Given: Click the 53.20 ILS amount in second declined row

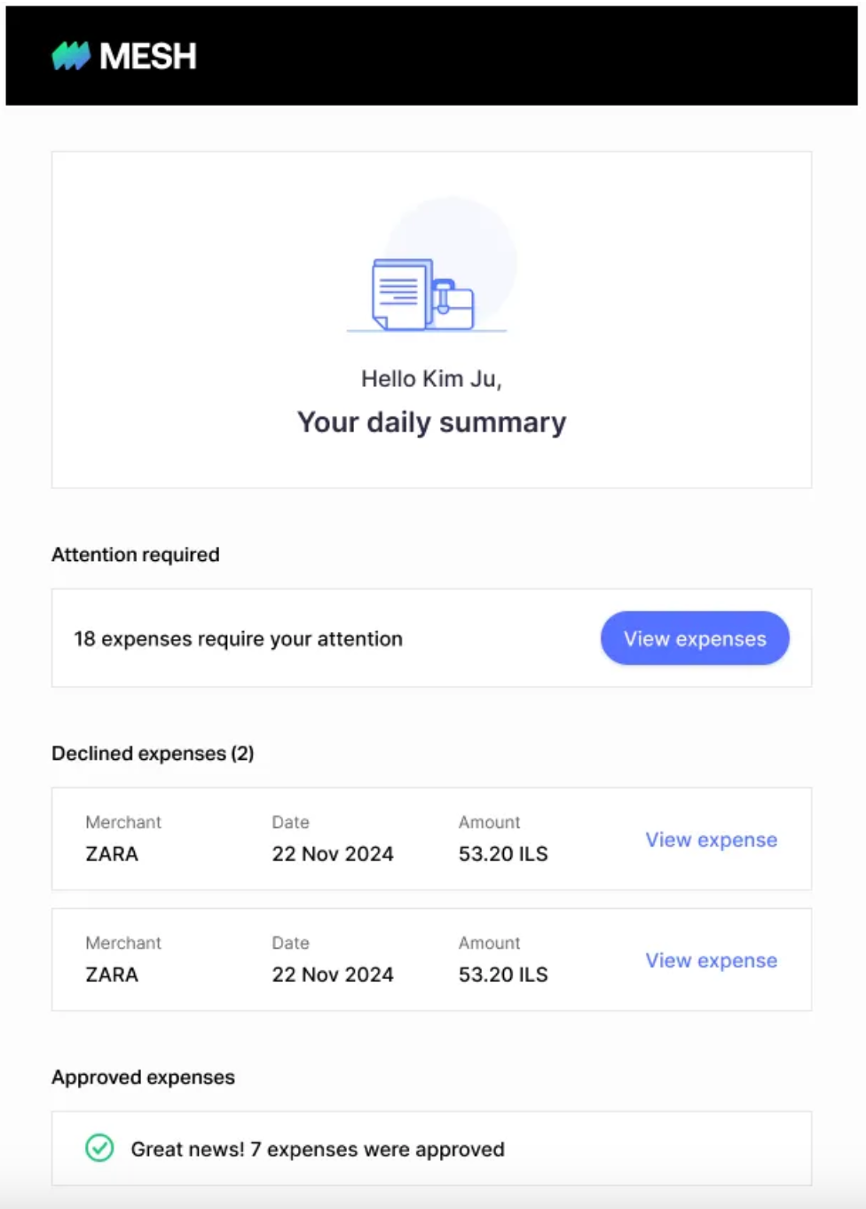Looking at the screenshot, I should coord(503,975).
